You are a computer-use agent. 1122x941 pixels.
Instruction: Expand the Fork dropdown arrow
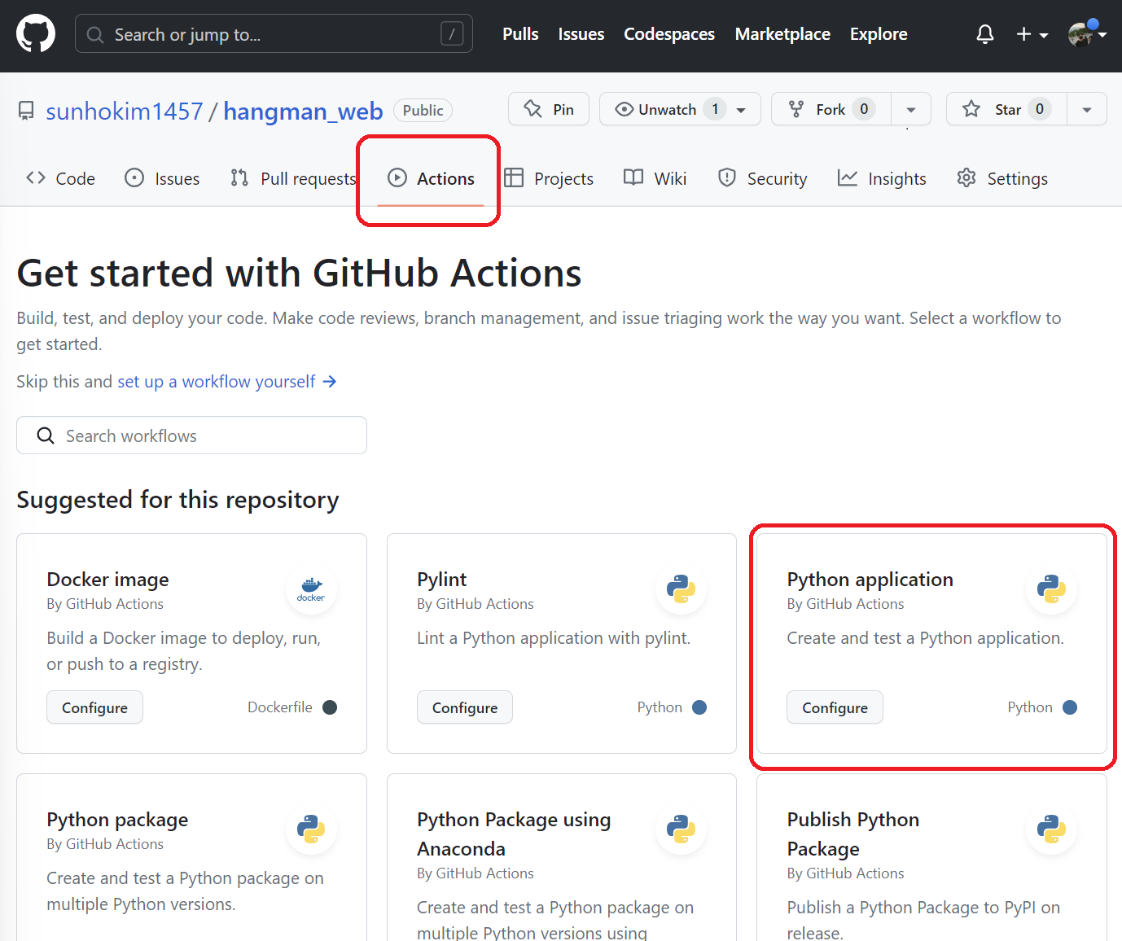(911, 109)
